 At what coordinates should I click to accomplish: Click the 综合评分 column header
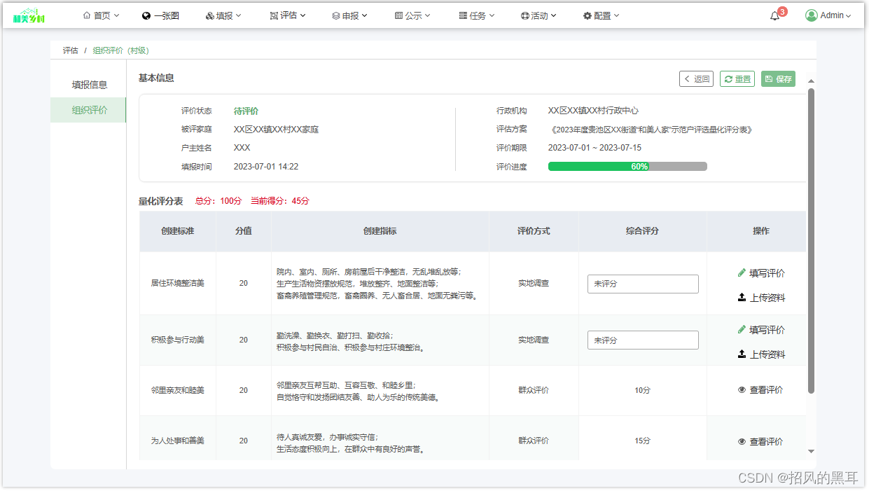(x=643, y=230)
